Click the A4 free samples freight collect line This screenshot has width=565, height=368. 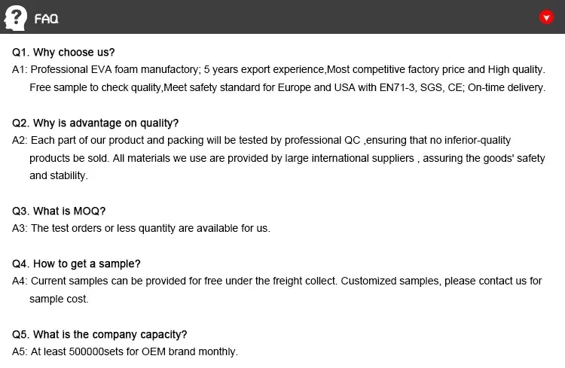276,281
